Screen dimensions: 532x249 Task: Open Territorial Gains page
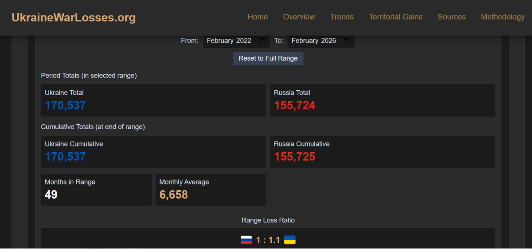(395, 17)
